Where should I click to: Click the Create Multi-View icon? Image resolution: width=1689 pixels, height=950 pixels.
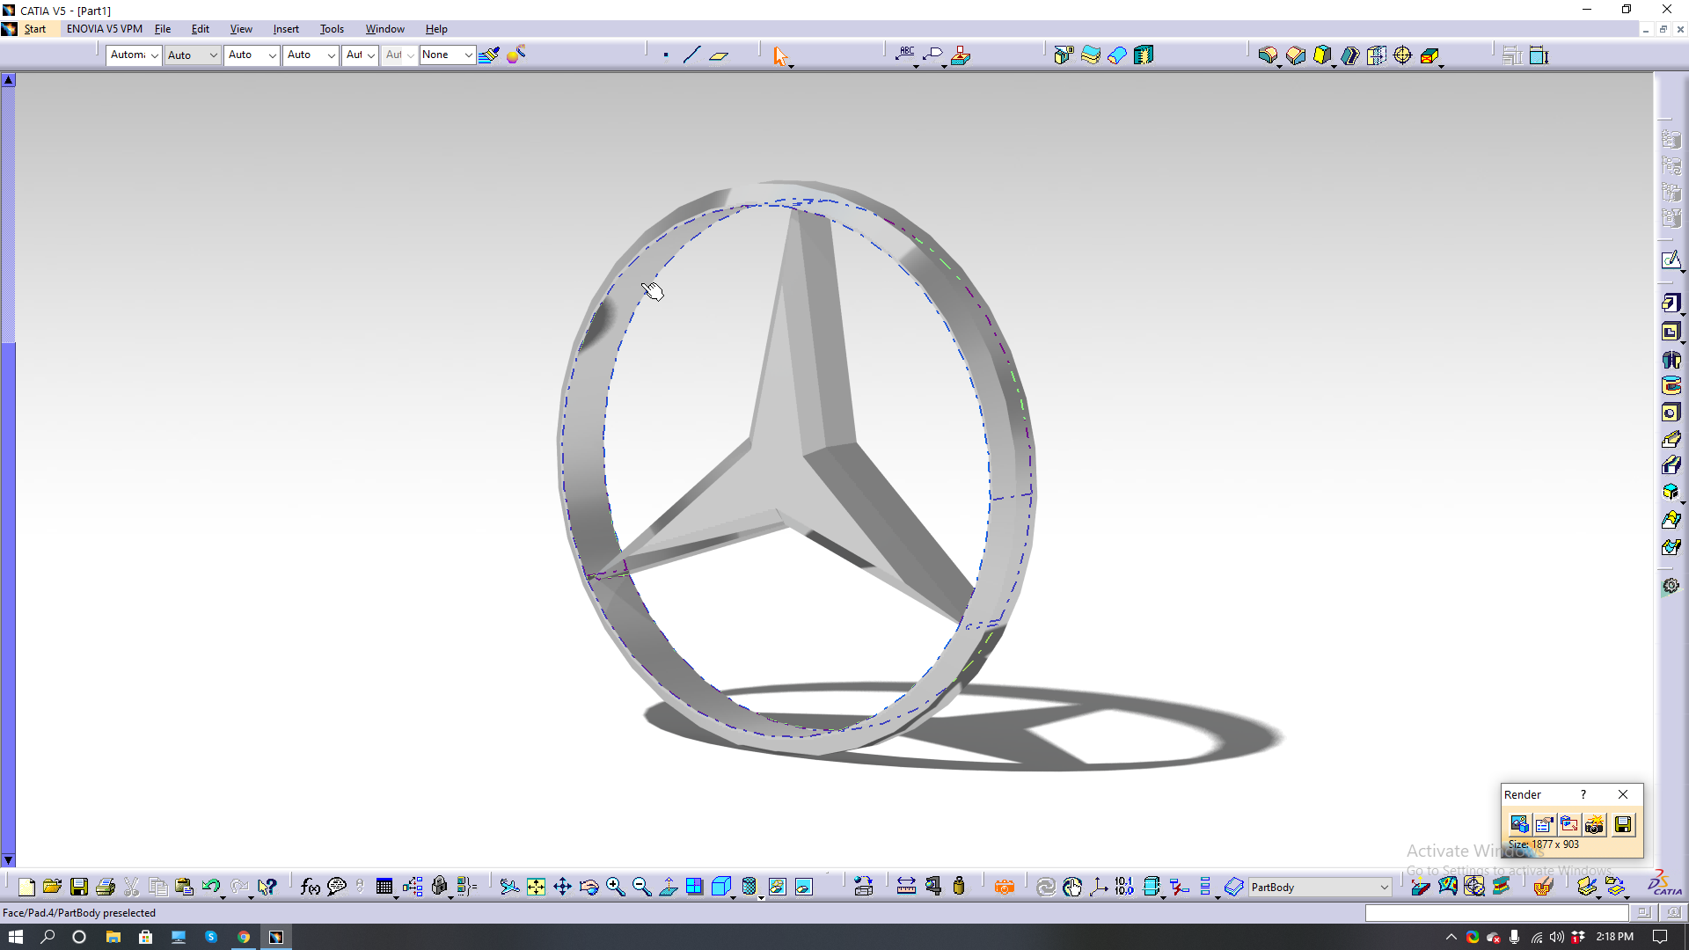694,887
